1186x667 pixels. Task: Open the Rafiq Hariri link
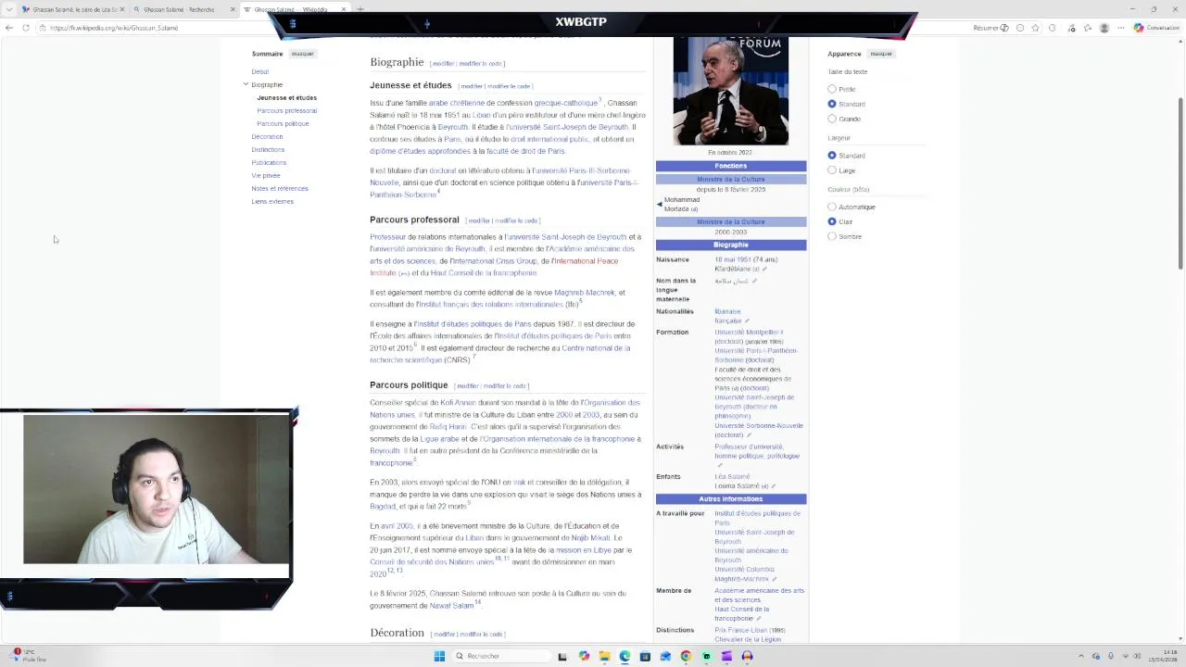tap(448, 427)
